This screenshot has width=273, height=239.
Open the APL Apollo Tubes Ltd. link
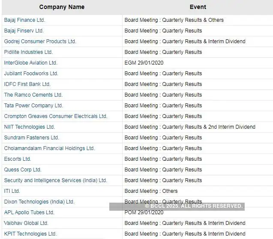[29, 212]
